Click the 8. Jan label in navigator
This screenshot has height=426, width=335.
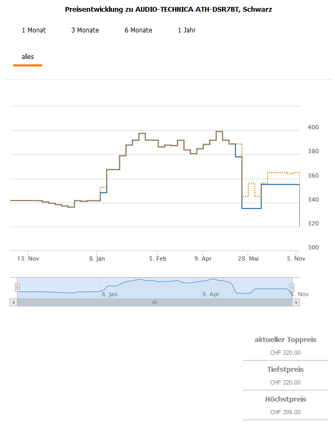click(x=109, y=294)
